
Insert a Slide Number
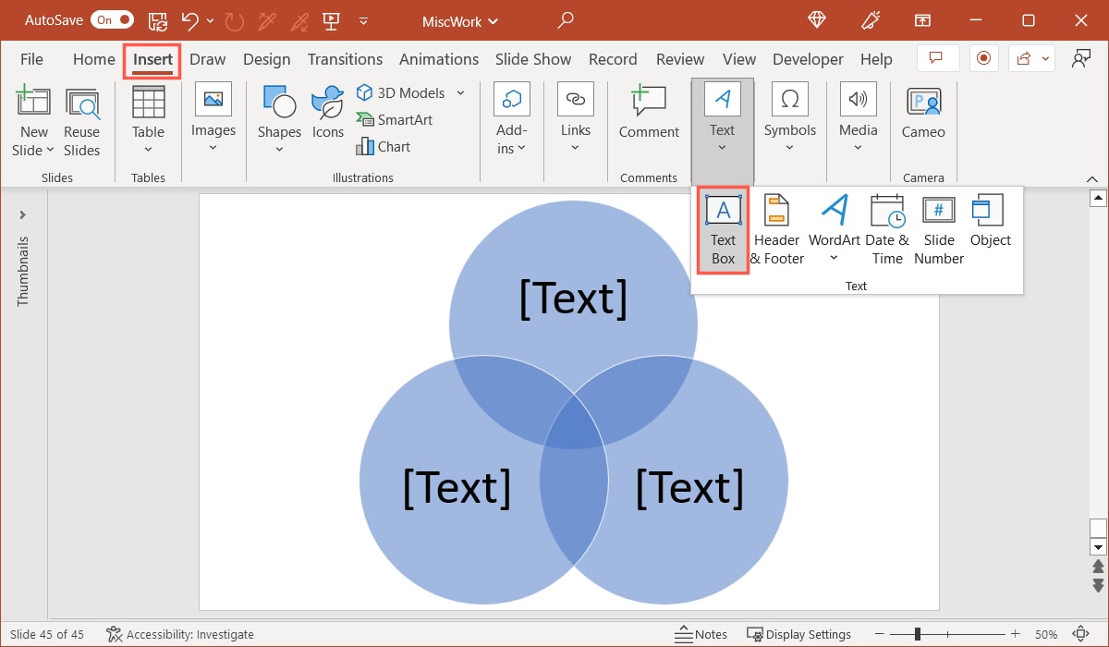(x=938, y=227)
